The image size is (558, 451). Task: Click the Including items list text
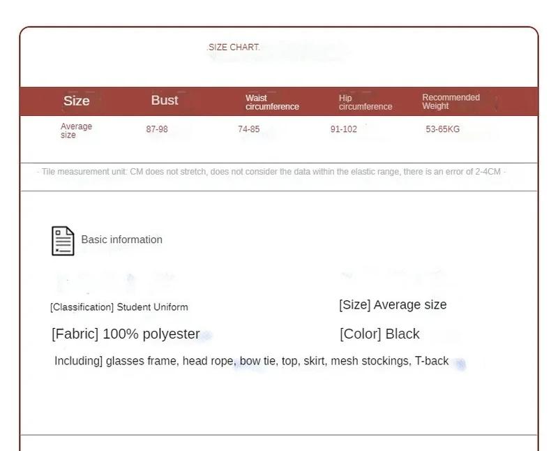coord(251,361)
